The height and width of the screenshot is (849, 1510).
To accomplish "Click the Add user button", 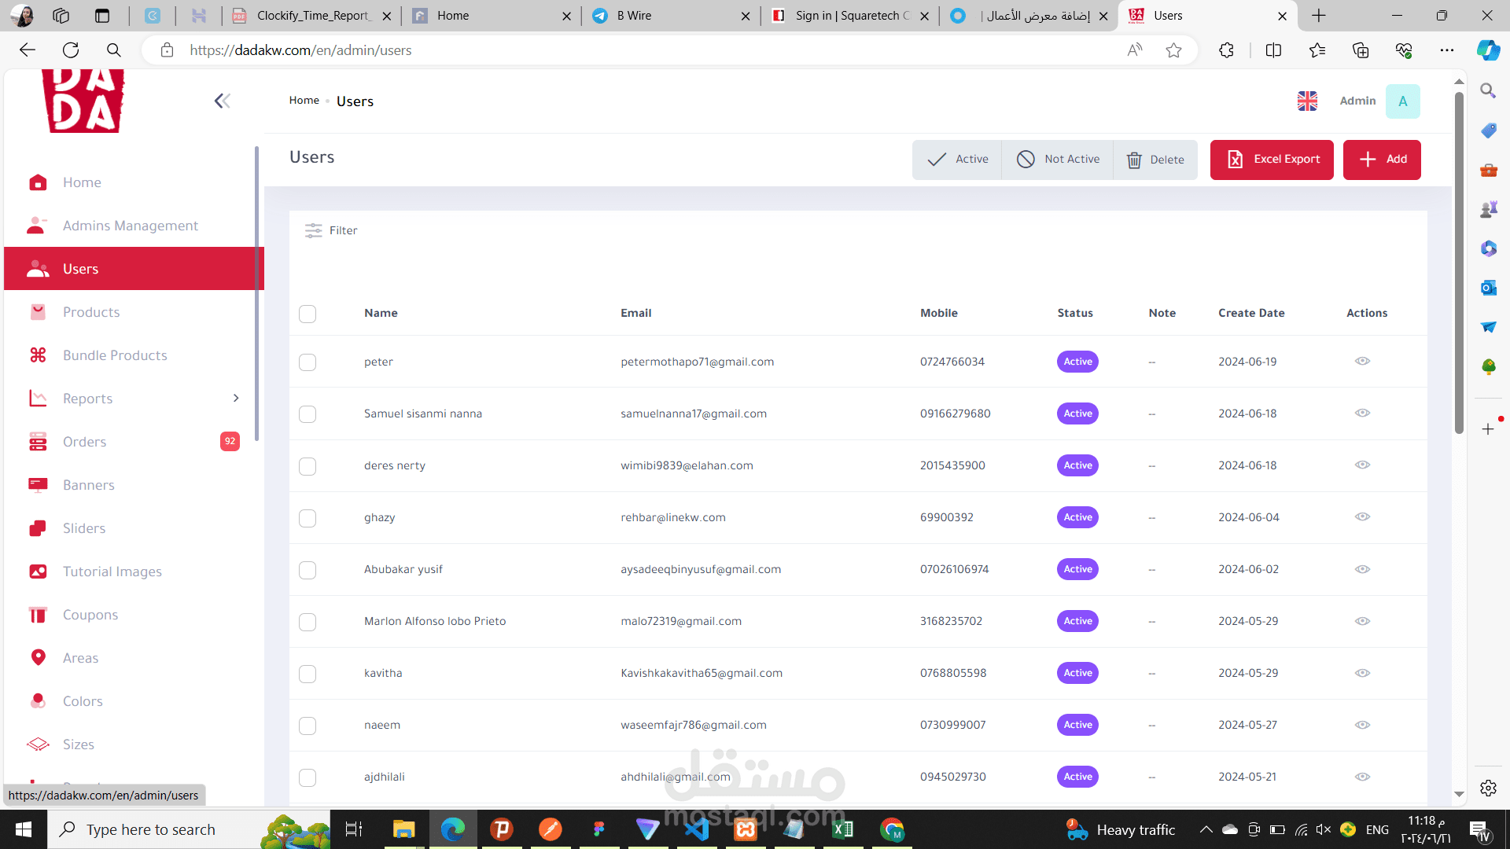I will point(1382,160).
